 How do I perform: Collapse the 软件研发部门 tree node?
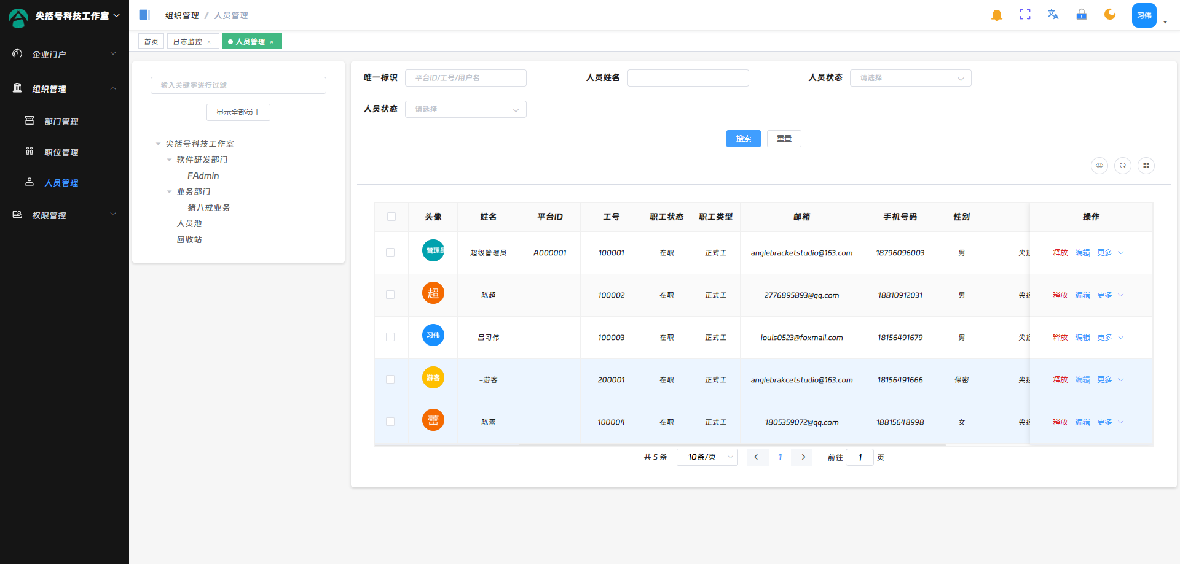click(170, 160)
